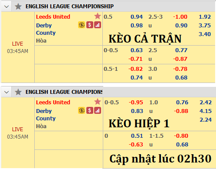The height and width of the screenshot is (169, 216).
Task: Select the full match over odds -1.00
Action: (180, 17)
